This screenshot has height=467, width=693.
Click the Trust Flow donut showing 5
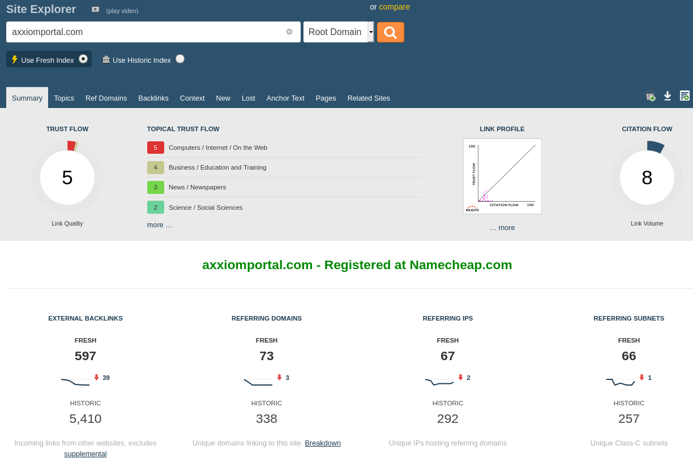[67, 178]
